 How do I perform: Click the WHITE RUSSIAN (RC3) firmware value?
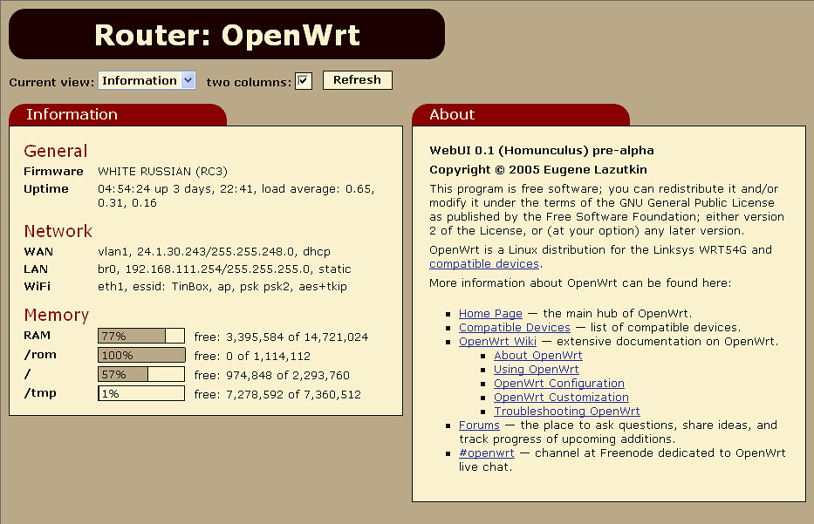coord(162,172)
